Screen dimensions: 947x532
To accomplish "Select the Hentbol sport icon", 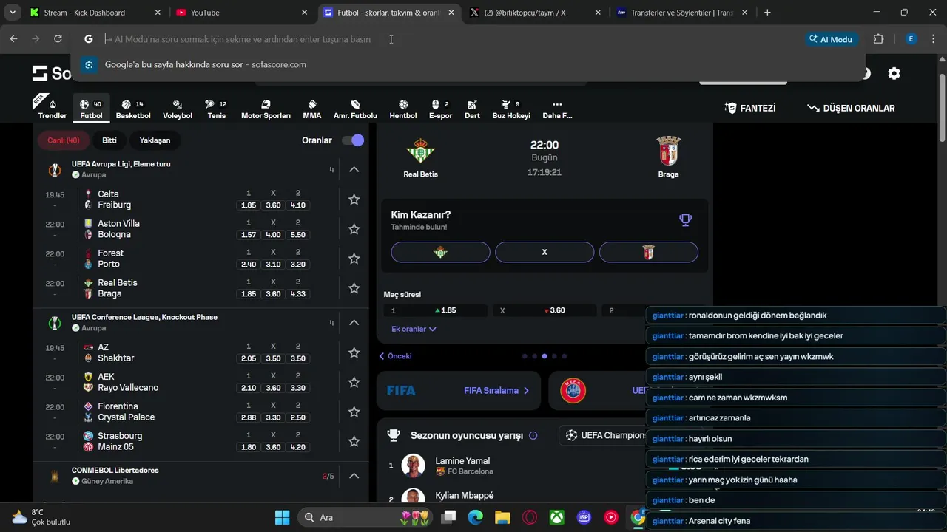I will (x=403, y=109).
